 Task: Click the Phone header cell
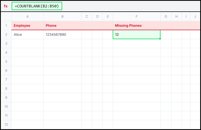click(62, 26)
